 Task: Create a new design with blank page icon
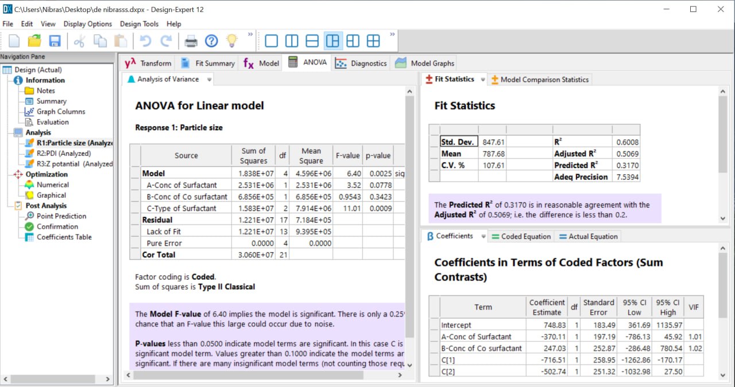click(14, 41)
